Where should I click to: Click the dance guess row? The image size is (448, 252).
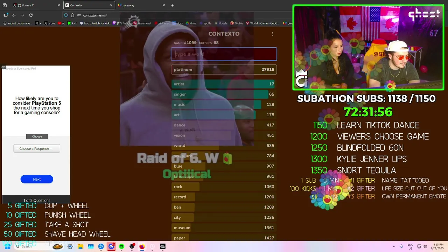click(224, 125)
